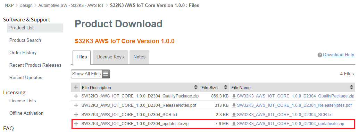
Task: Sort by File Name column arrows
Action: tap(351, 87)
